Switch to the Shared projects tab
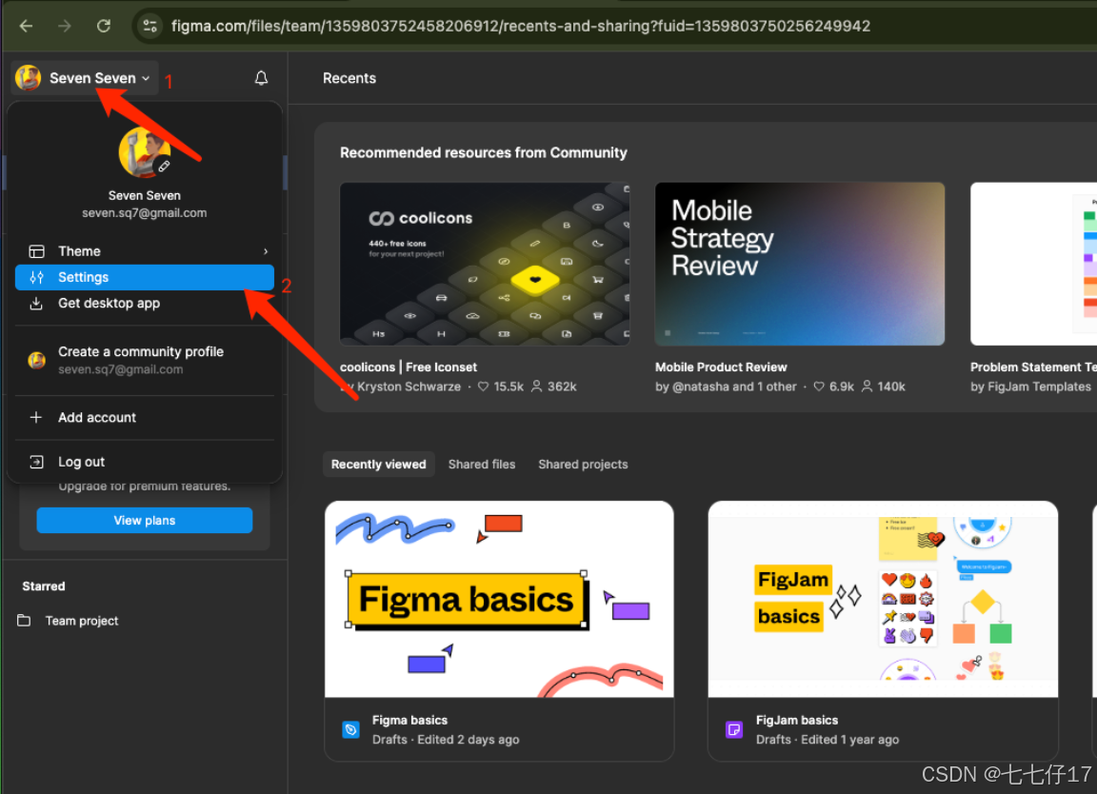This screenshot has width=1097, height=794. pos(583,465)
